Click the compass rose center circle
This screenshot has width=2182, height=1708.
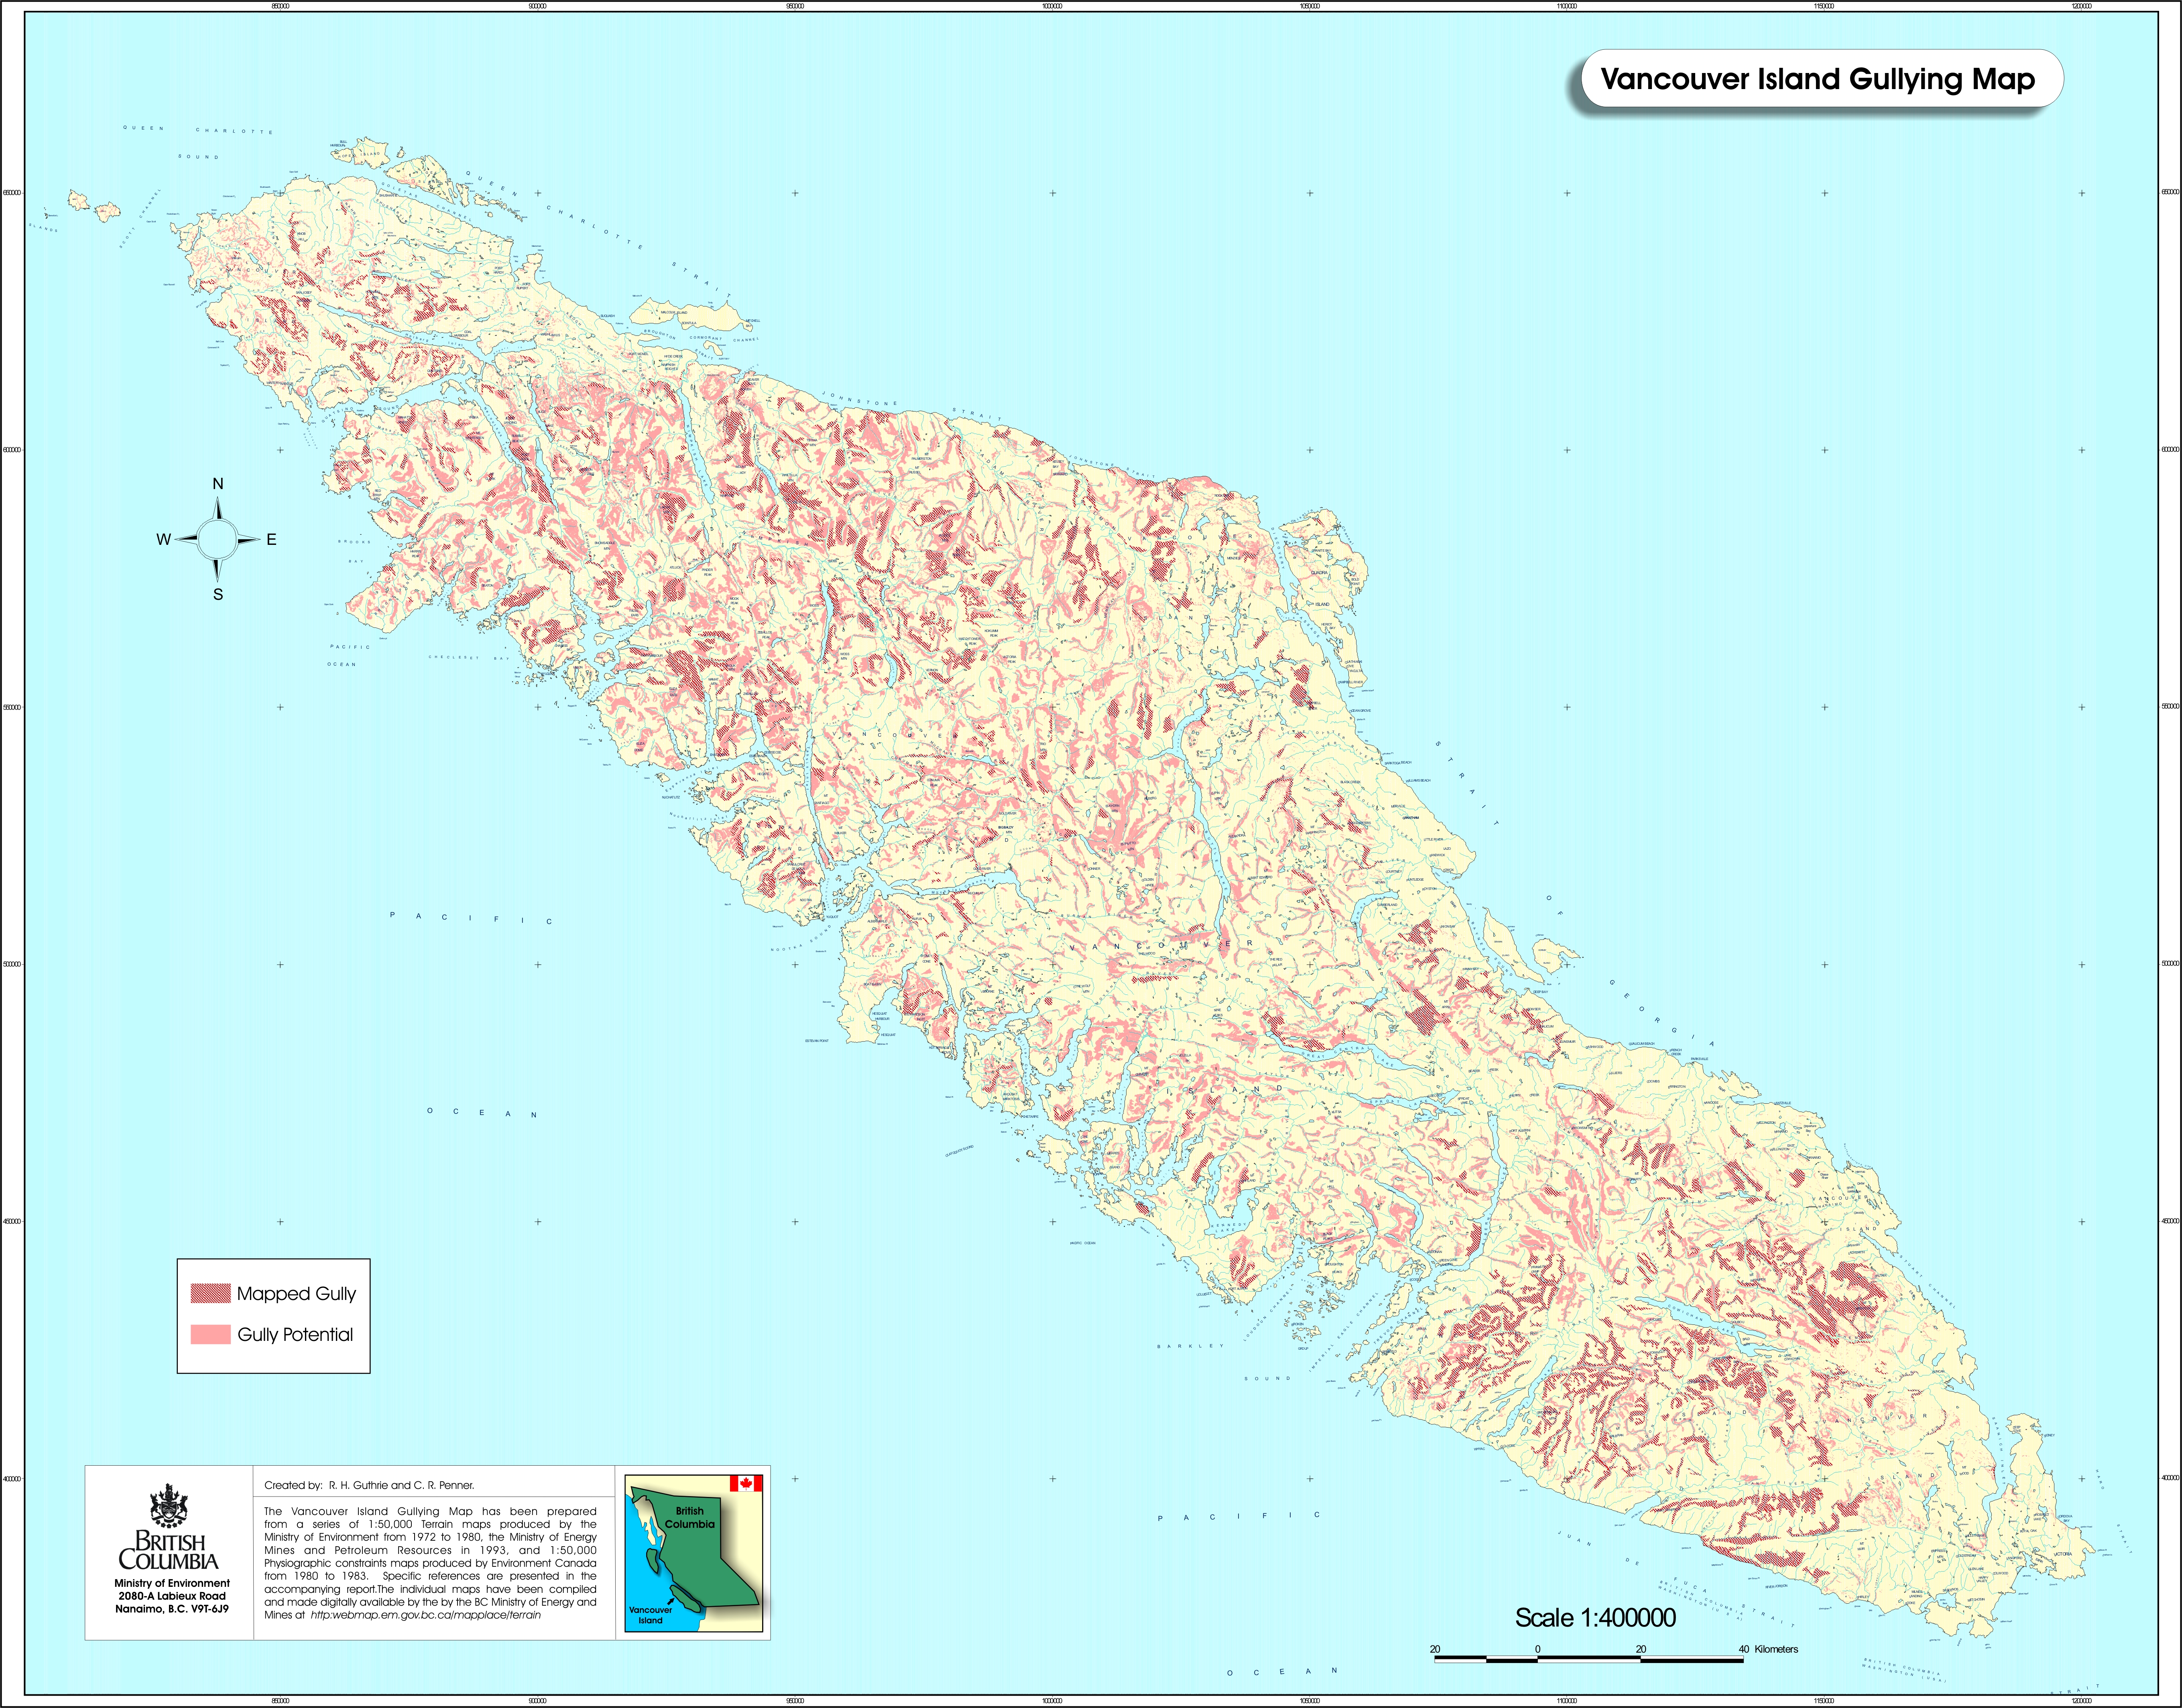click(217, 539)
